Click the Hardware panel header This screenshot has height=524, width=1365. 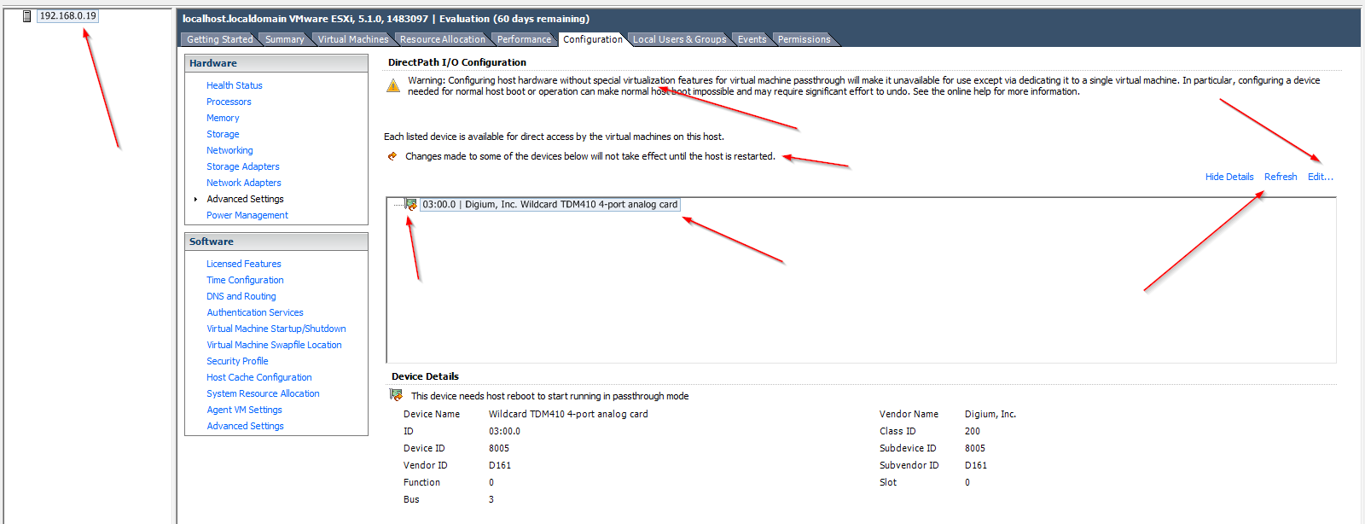[276, 63]
